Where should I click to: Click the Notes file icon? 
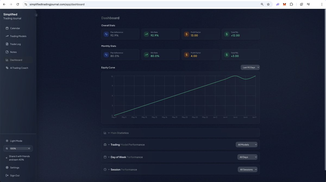pos(7,52)
